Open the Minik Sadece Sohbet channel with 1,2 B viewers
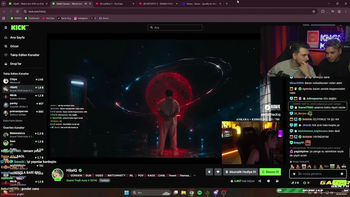The width and height of the screenshot is (350, 197). pos(23,97)
